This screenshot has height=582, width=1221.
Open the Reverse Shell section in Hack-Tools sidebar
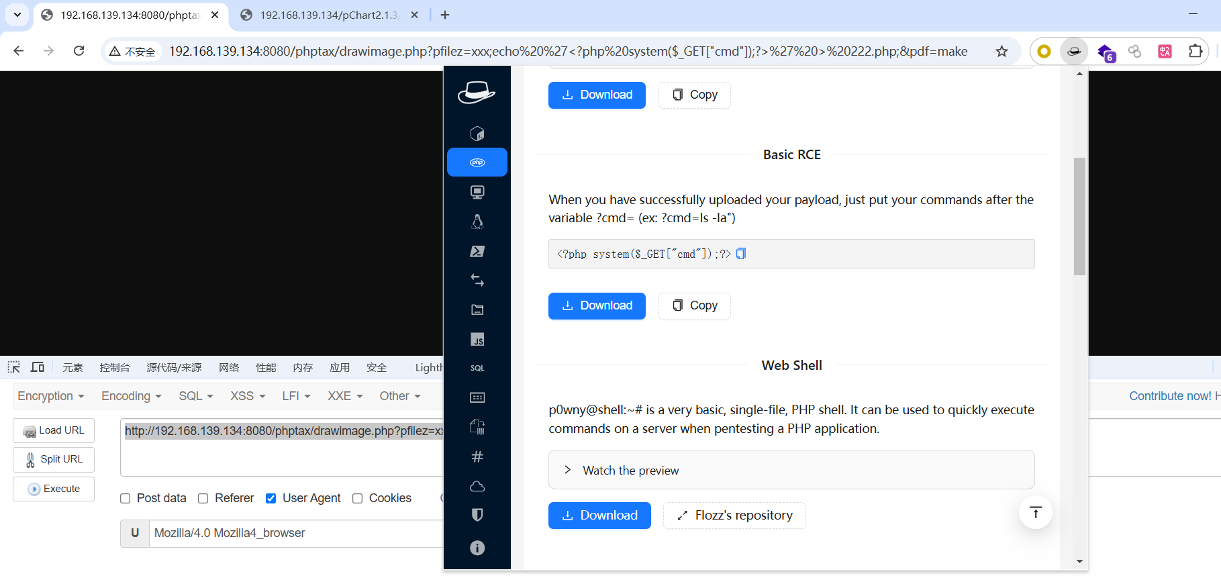pos(477,133)
